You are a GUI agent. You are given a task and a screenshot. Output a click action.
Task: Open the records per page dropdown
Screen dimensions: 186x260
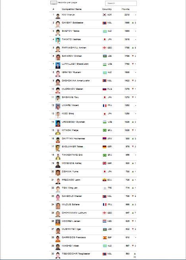pyautogui.click(x=54, y=3)
